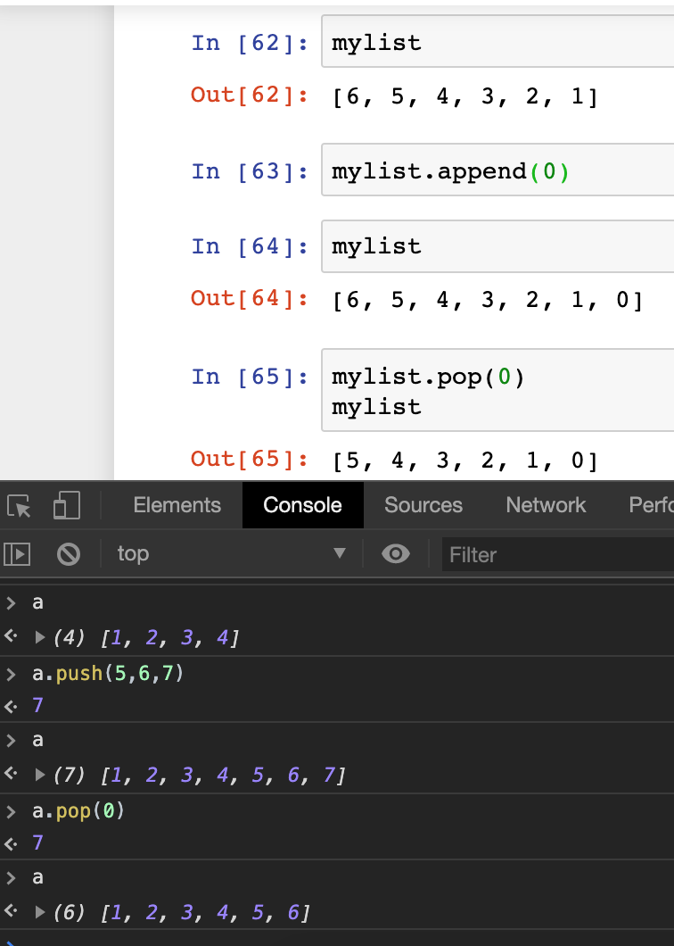Click the In [65]: prompt label
674x946 pixels.
pos(250,377)
